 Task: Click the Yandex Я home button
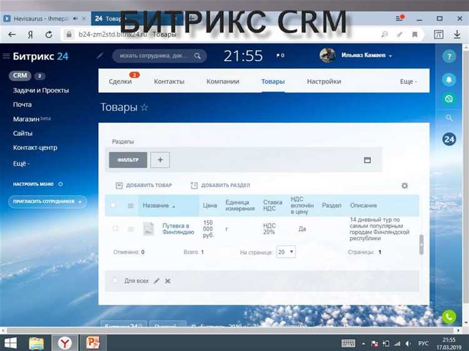30,34
